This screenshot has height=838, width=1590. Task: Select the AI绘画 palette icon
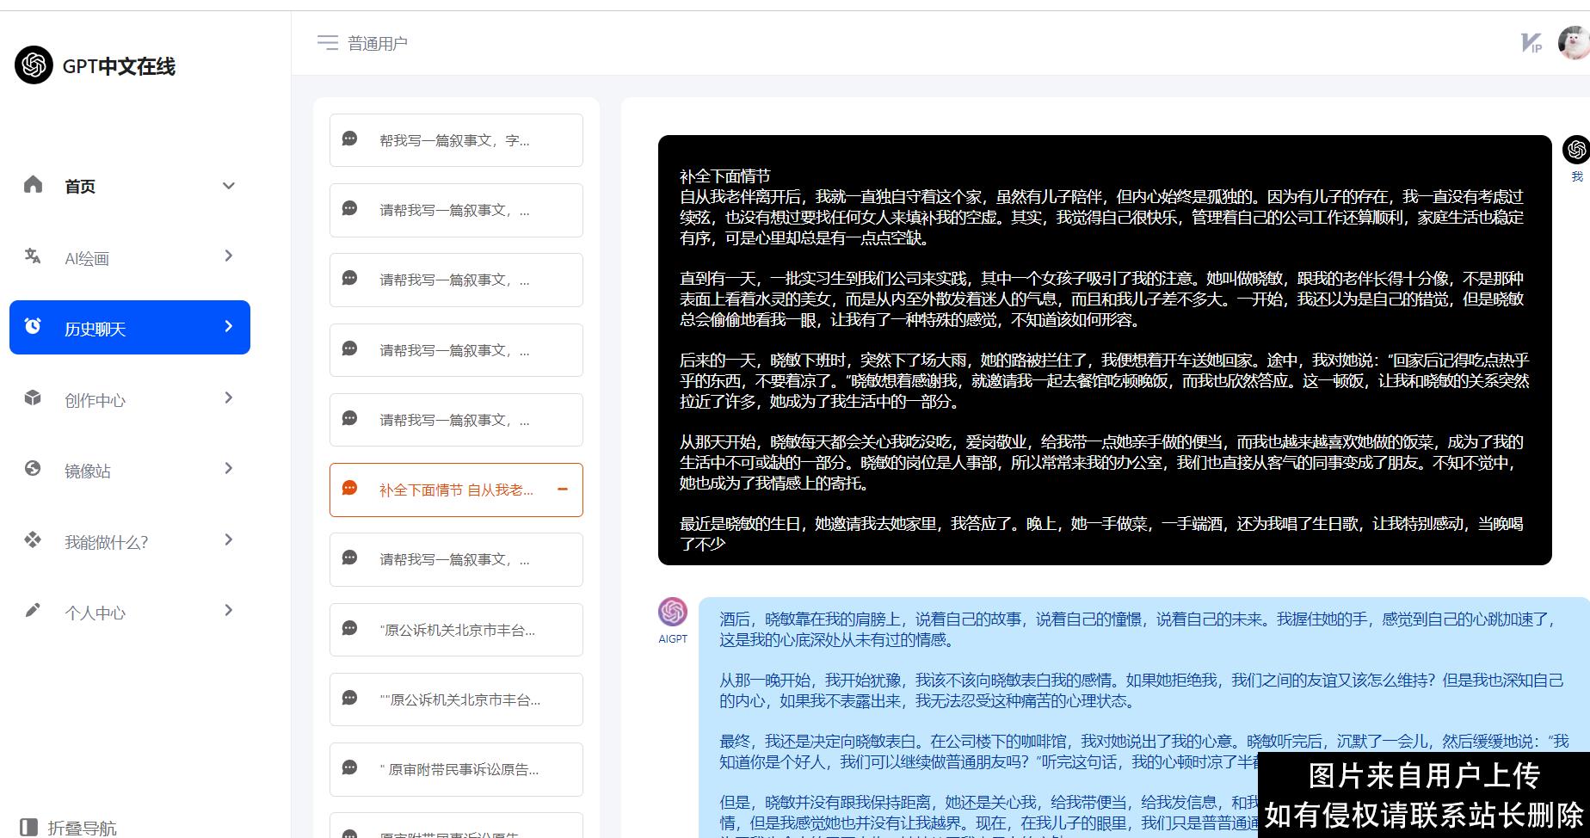coord(33,256)
